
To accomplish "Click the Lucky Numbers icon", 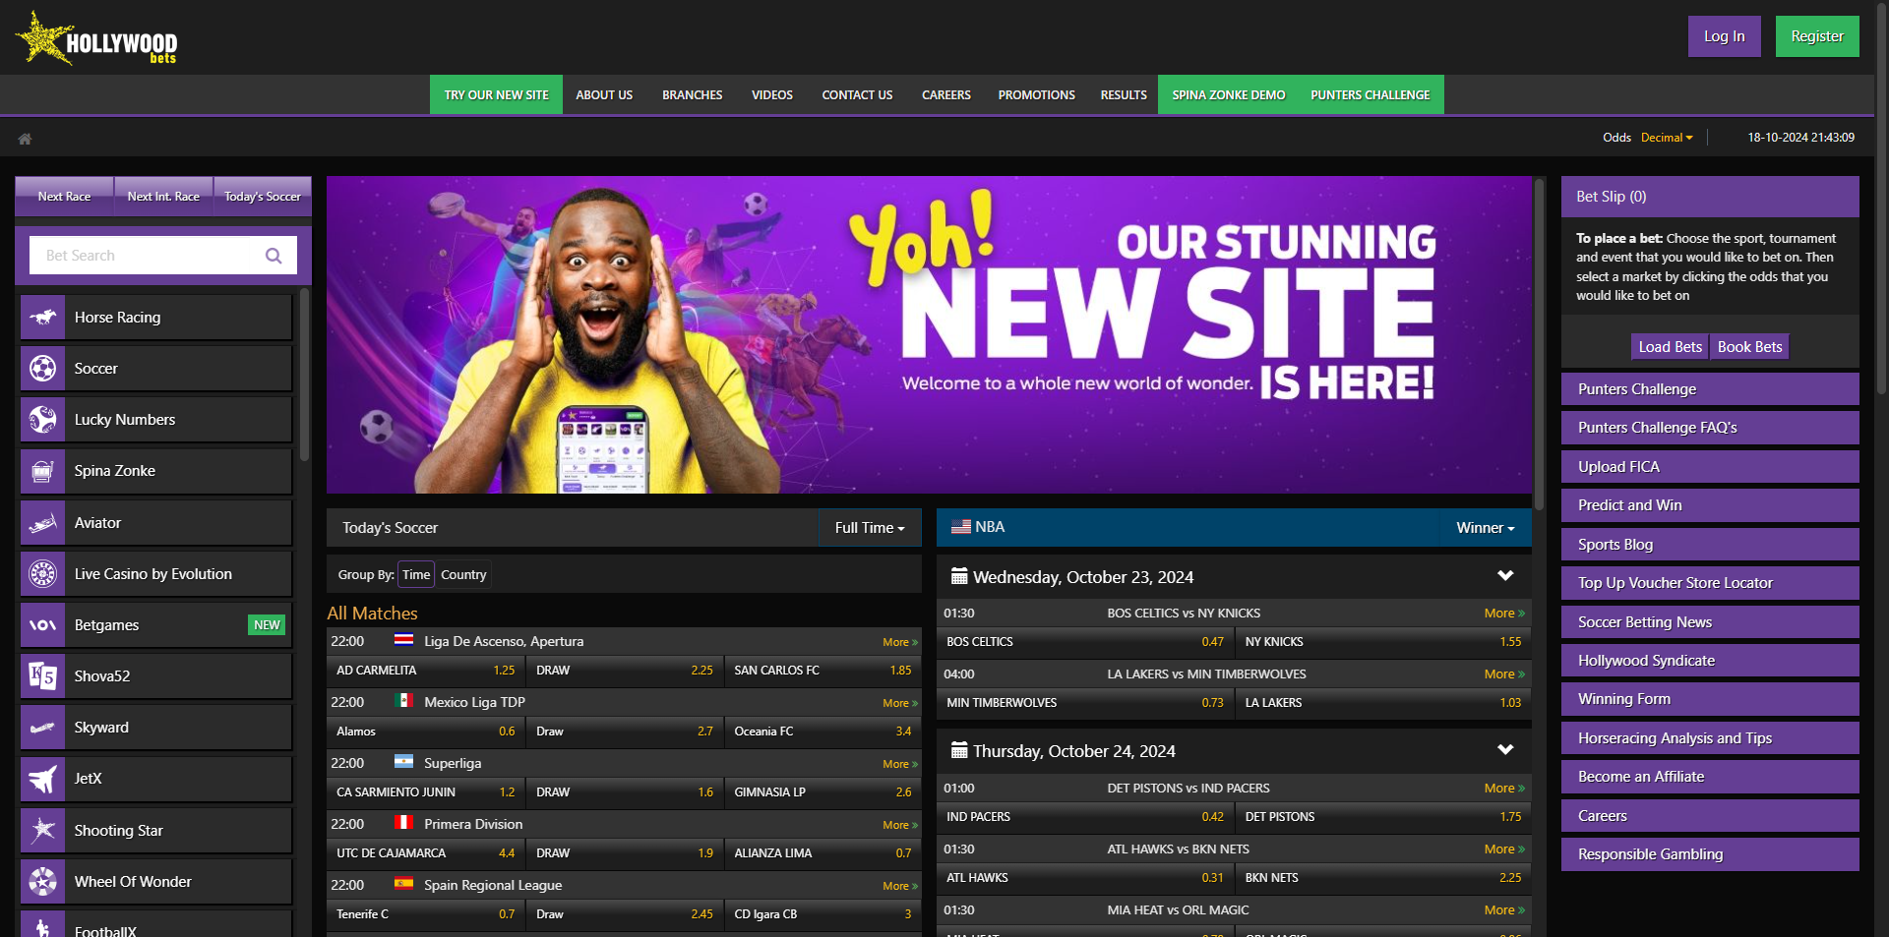I will (42, 420).
